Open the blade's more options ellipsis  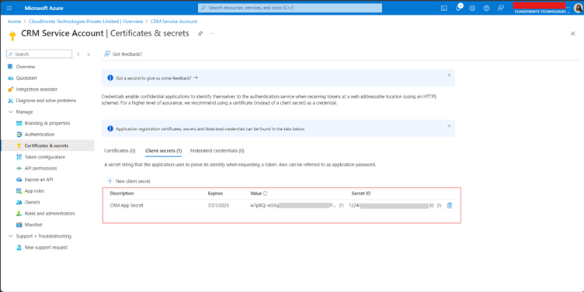pyautogui.click(x=211, y=33)
